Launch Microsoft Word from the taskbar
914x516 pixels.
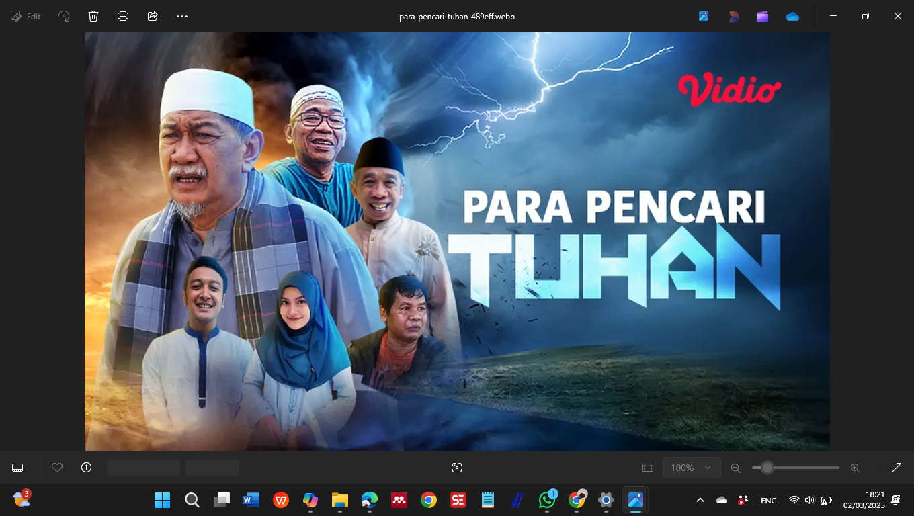[251, 500]
